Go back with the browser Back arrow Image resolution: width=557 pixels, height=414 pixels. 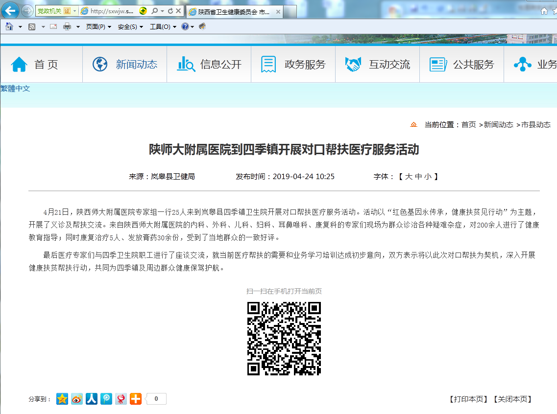[10, 11]
